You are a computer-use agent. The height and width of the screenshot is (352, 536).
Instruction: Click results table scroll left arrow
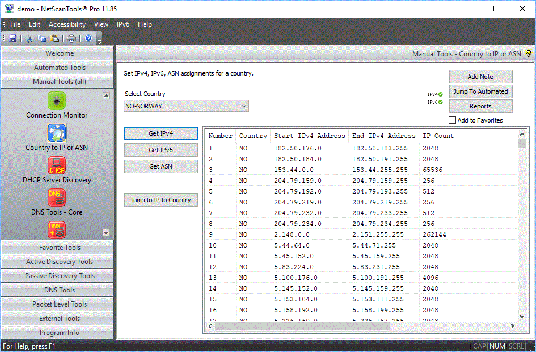pos(210,326)
